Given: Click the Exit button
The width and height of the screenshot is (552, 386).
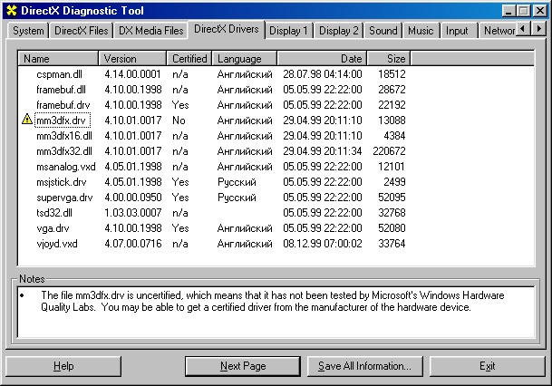Looking at the screenshot, I should pos(487,366).
